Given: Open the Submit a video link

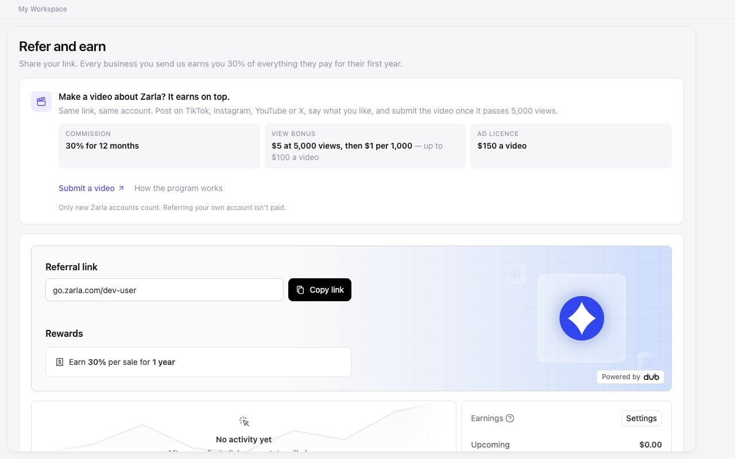Looking at the screenshot, I should [x=91, y=188].
